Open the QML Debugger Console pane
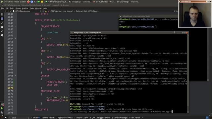 tap(100, 118)
